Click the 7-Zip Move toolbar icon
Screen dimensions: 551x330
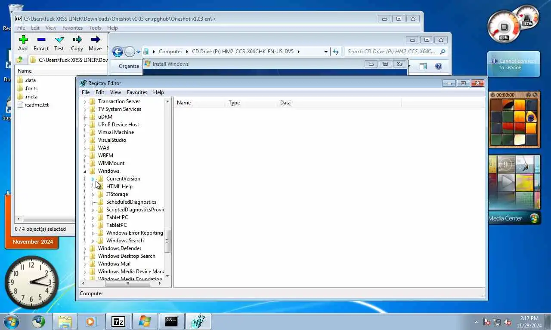[95, 40]
